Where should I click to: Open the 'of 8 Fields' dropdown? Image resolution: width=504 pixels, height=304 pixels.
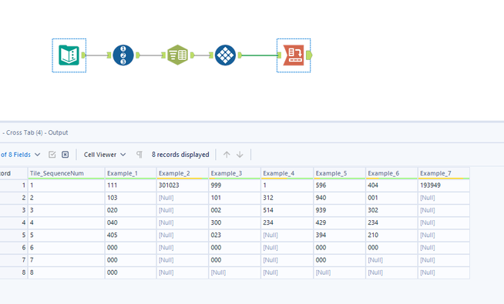tap(21, 155)
